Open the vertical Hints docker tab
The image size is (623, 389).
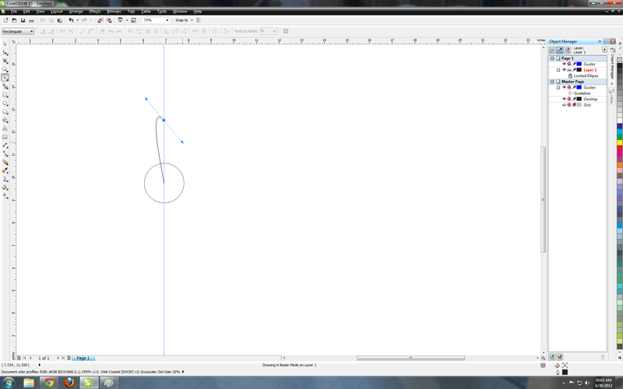(x=612, y=96)
